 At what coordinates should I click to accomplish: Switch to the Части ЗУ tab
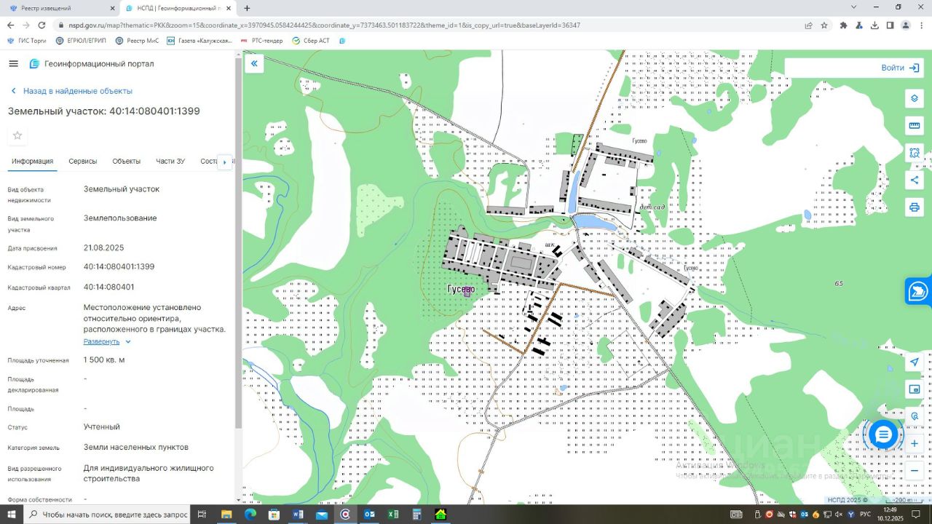click(170, 162)
